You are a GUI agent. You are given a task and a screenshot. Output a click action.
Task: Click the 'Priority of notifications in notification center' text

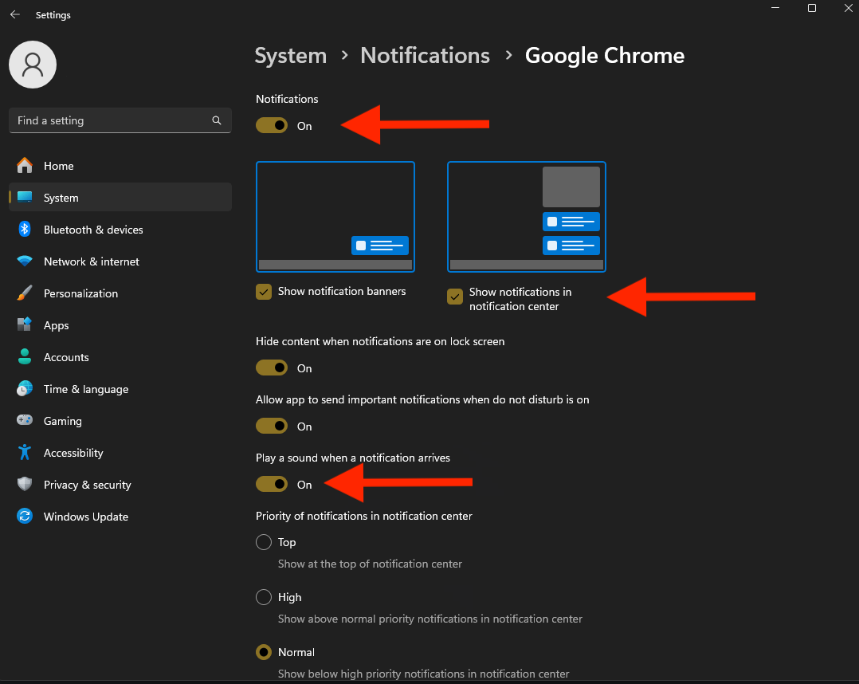pyautogui.click(x=363, y=516)
